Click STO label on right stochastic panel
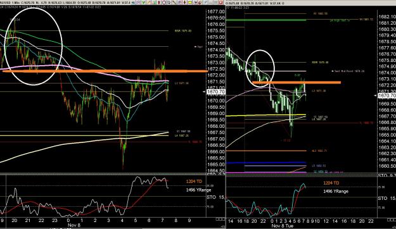 (x=383, y=199)
